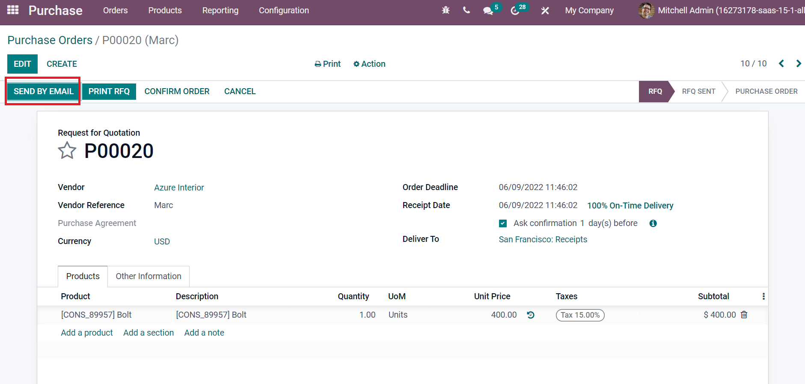Open optional columns three-dot menu
Screen dimensions: 805x384
coord(763,296)
